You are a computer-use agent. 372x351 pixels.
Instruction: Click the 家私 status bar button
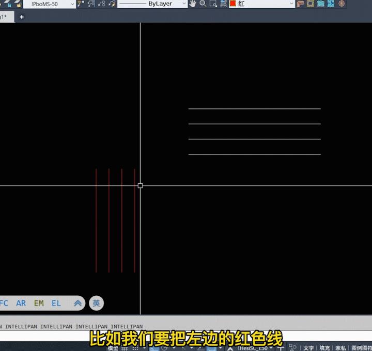click(340, 348)
